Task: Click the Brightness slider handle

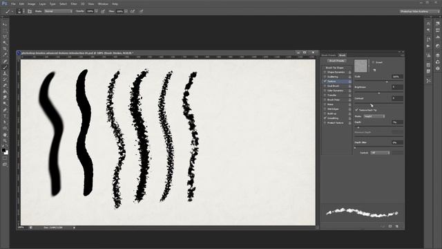Action: (379, 93)
